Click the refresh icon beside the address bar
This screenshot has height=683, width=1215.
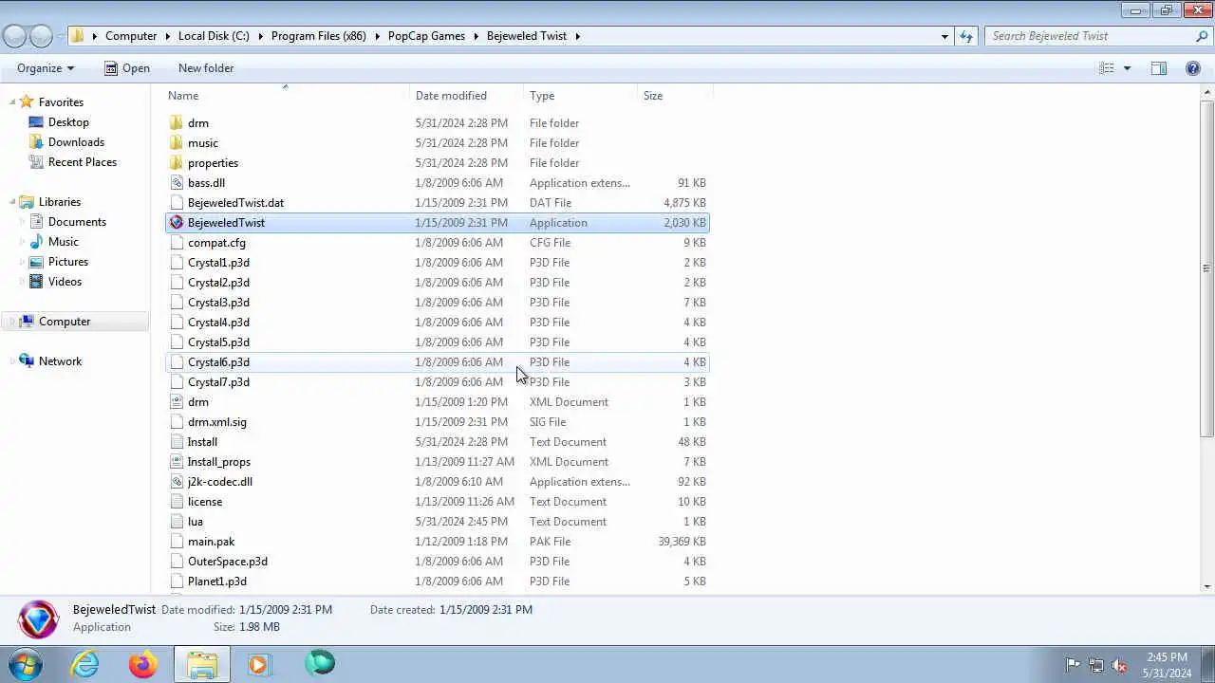pos(966,36)
